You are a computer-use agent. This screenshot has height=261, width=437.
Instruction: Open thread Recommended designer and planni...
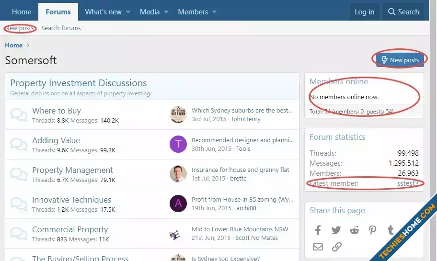pyautogui.click(x=242, y=140)
